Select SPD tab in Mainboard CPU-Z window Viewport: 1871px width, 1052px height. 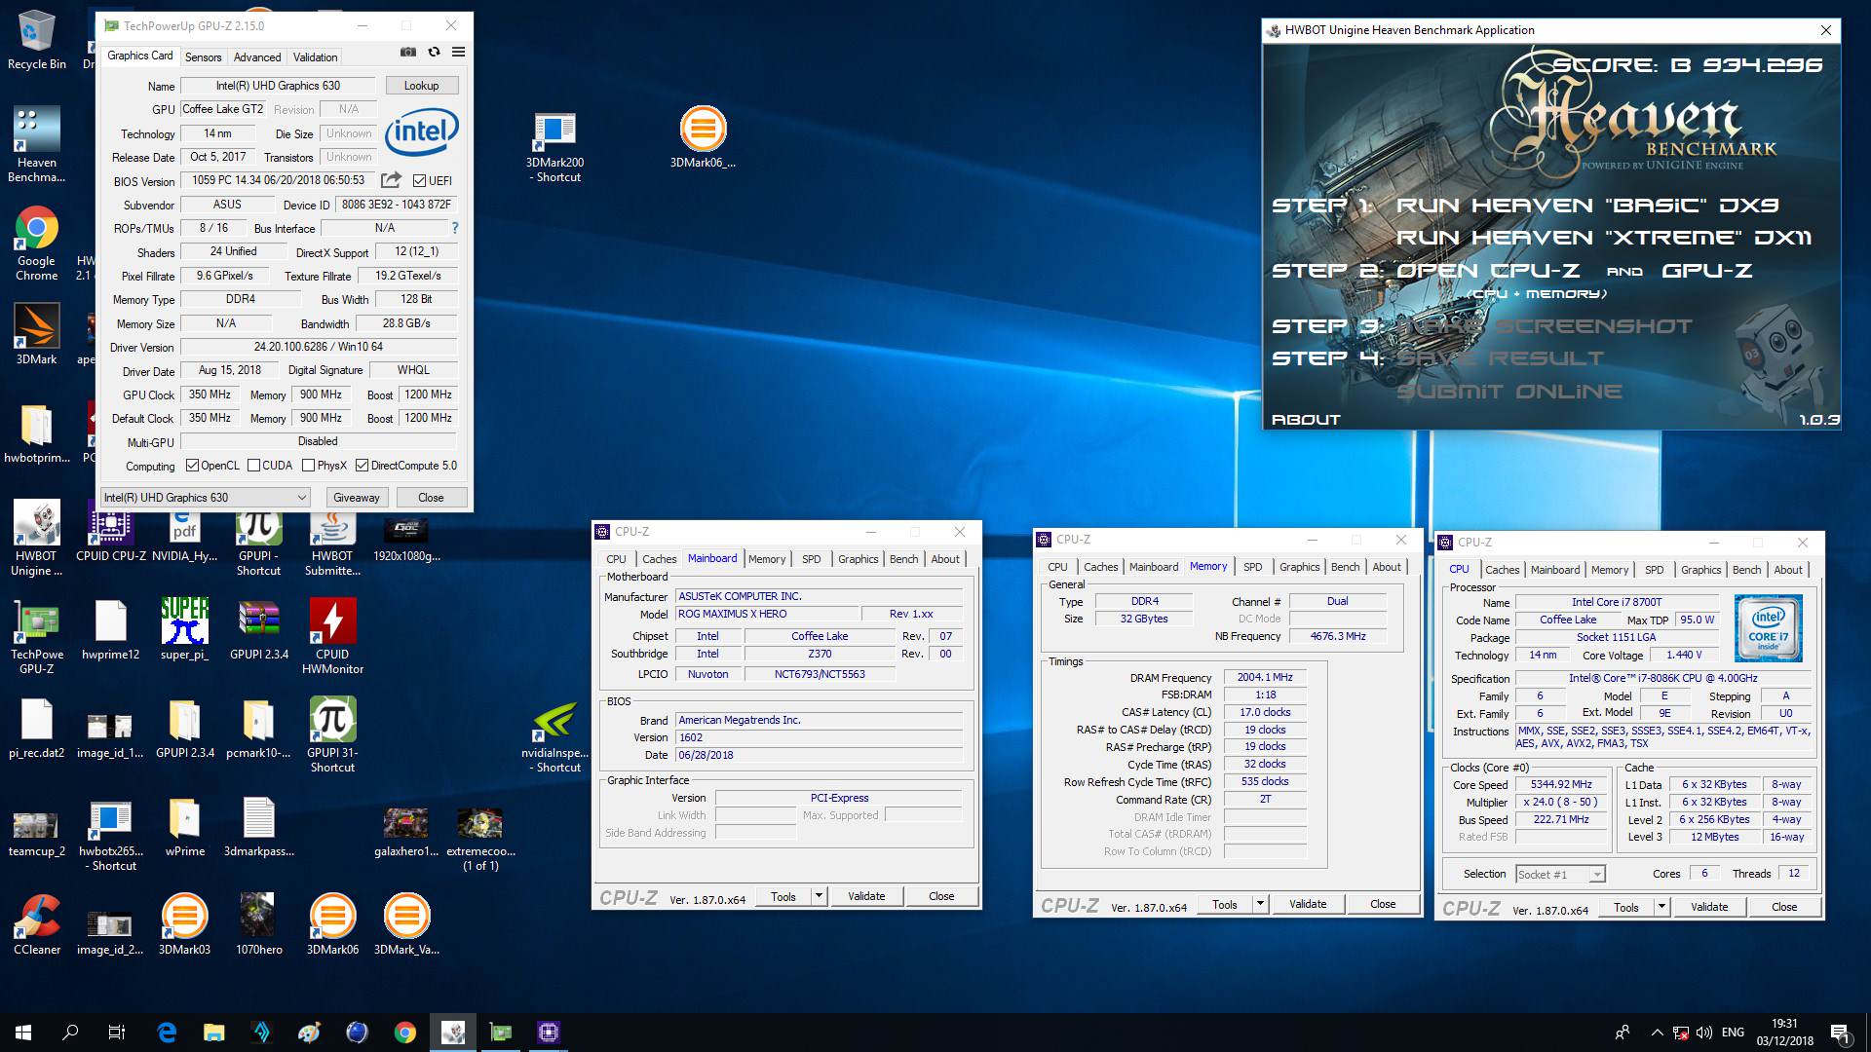coord(811,559)
